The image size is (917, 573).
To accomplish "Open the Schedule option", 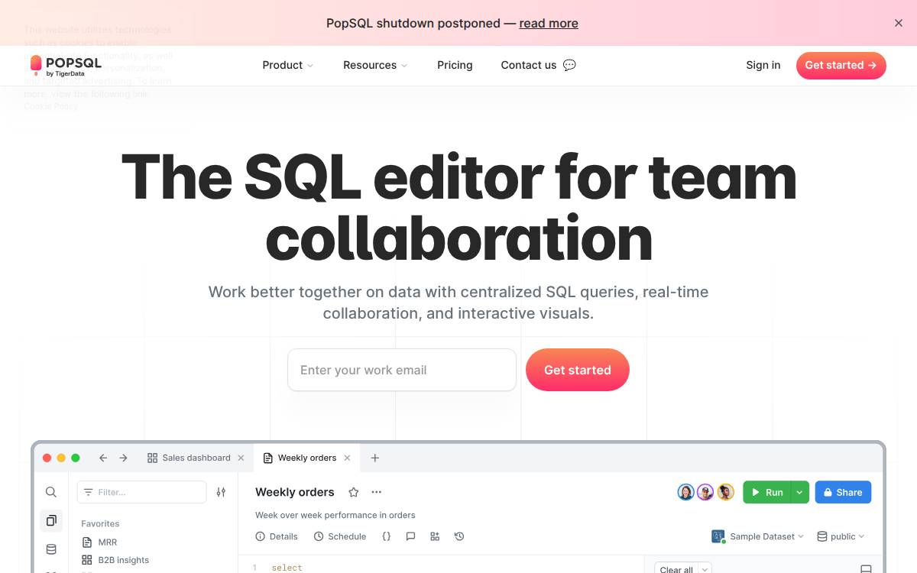I will (340, 536).
